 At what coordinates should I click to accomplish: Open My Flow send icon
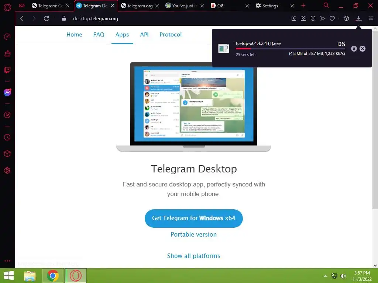tap(323, 18)
